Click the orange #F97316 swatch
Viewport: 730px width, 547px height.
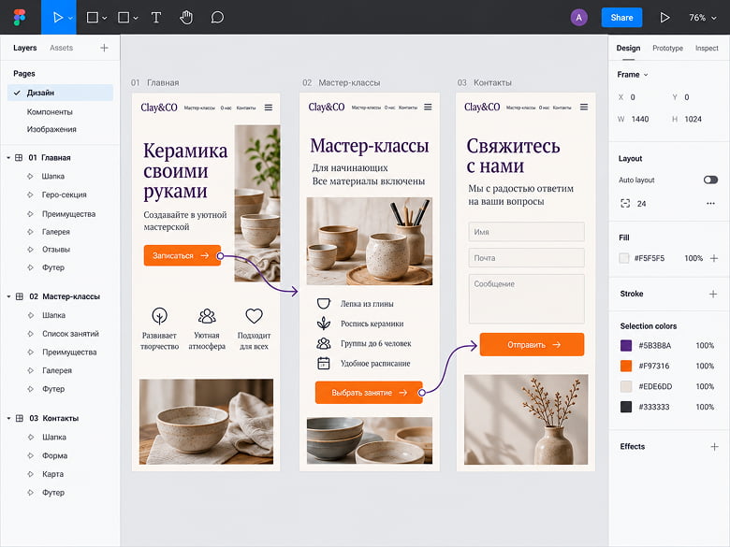pyautogui.click(x=626, y=366)
